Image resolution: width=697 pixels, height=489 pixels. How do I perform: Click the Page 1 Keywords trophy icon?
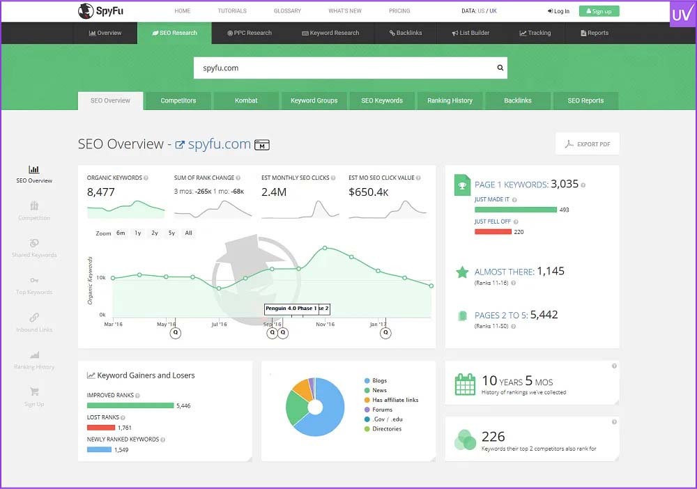(x=462, y=185)
